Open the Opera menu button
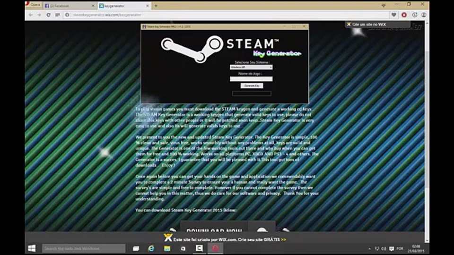This screenshot has width=454, height=255. [33, 5]
